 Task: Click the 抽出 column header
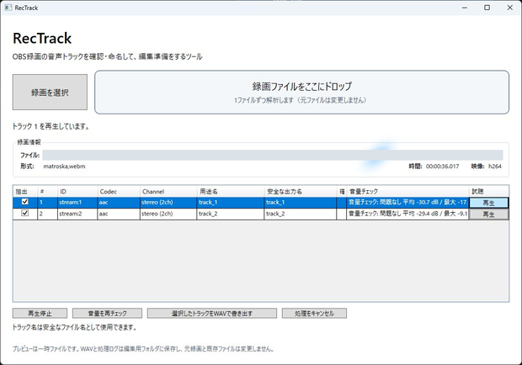(25, 192)
